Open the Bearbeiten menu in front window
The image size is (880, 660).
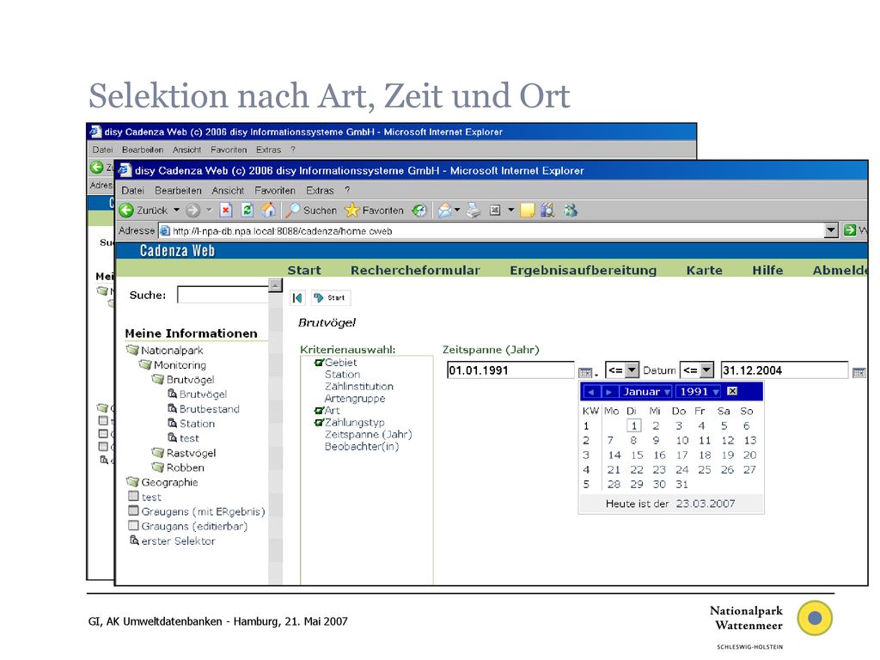click(x=178, y=191)
